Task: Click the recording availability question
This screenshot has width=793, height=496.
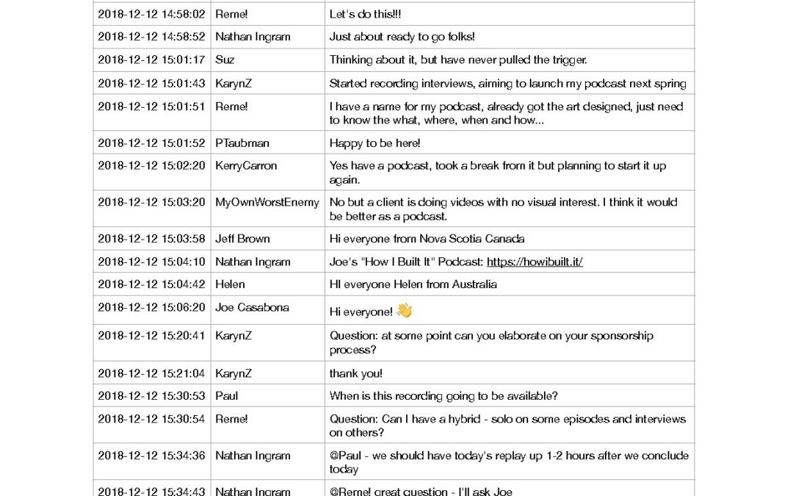Action: pos(443,396)
